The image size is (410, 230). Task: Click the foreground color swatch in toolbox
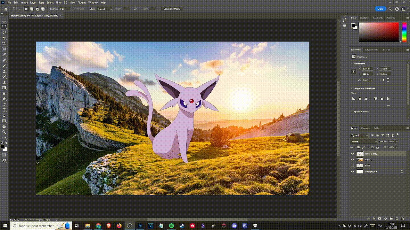pyautogui.click(x=3, y=147)
